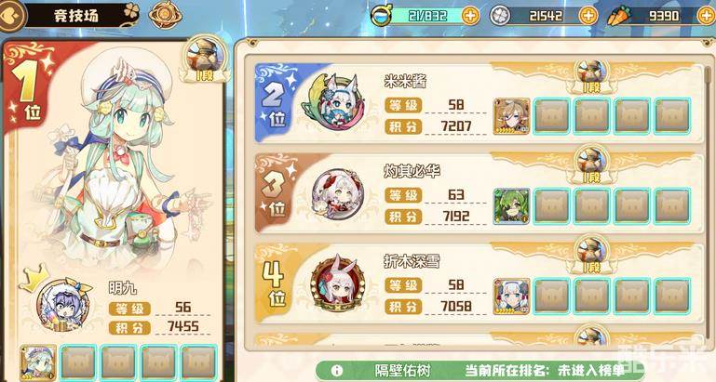
Task: Open the round compass icon next to 竞技场
Action: coord(166,16)
